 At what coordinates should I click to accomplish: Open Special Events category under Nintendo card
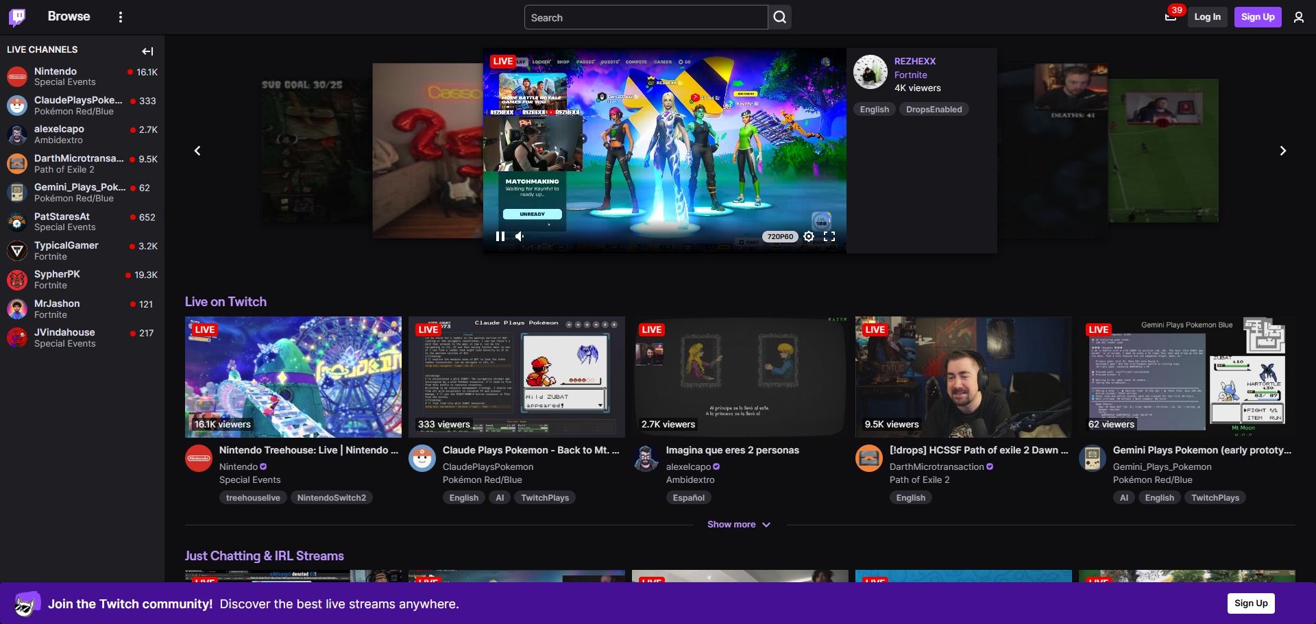[250, 480]
